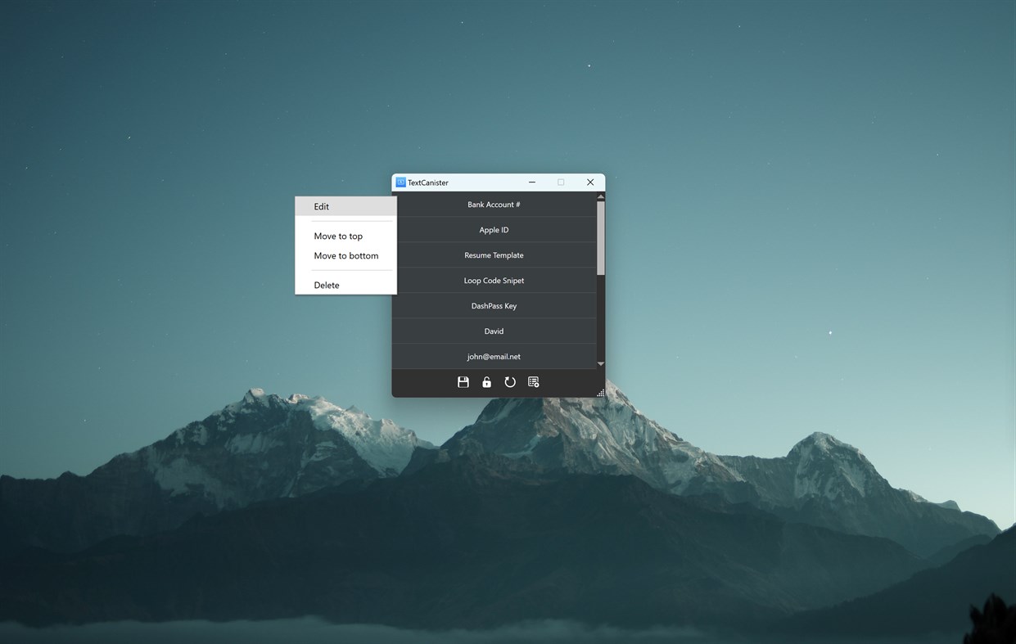Save snippets with the floppy disk icon
Screen dimensions: 1016x644
click(x=463, y=381)
